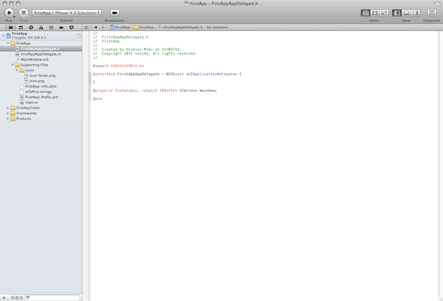Click the FirstAppAppDelegate.h breadcrumb in the jump bar

(180, 27)
